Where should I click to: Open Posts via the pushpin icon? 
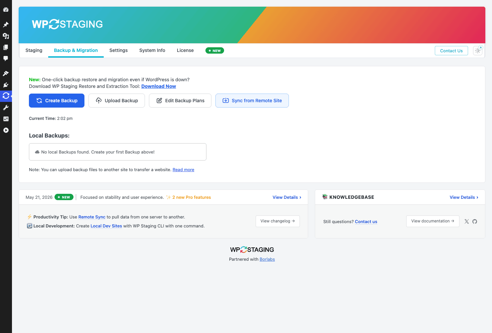click(x=6, y=25)
